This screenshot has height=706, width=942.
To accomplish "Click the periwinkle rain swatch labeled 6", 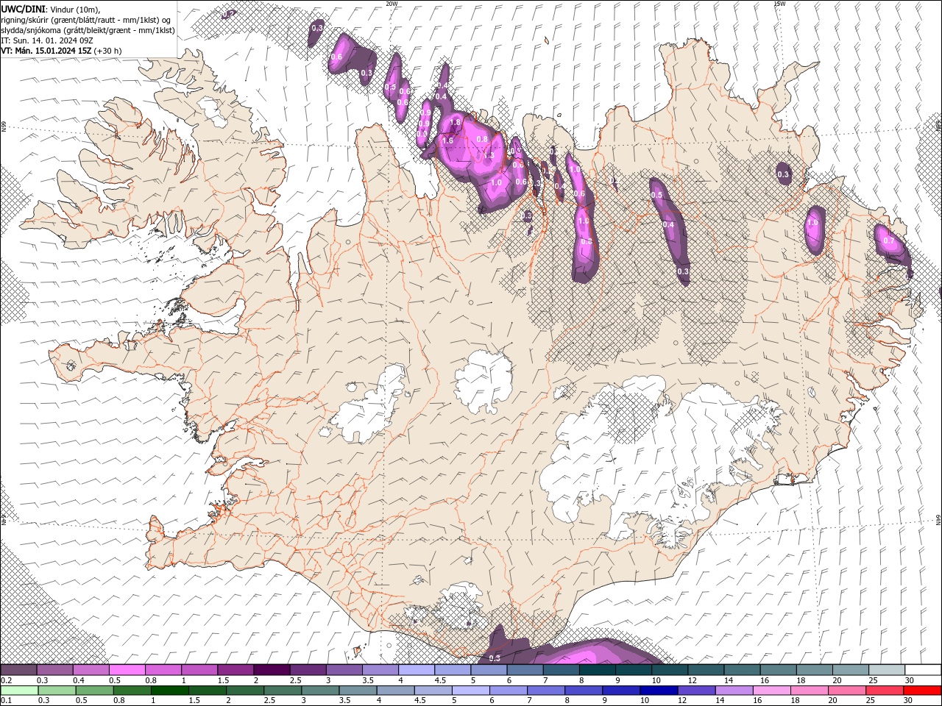I will coord(508,691).
